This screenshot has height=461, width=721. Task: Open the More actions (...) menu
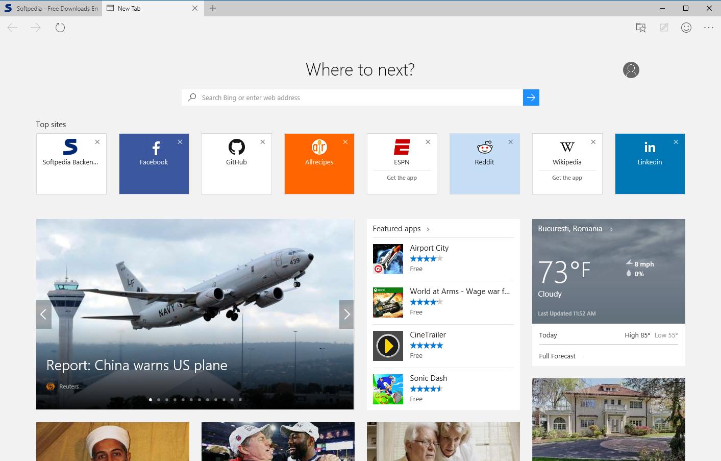[x=708, y=27]
